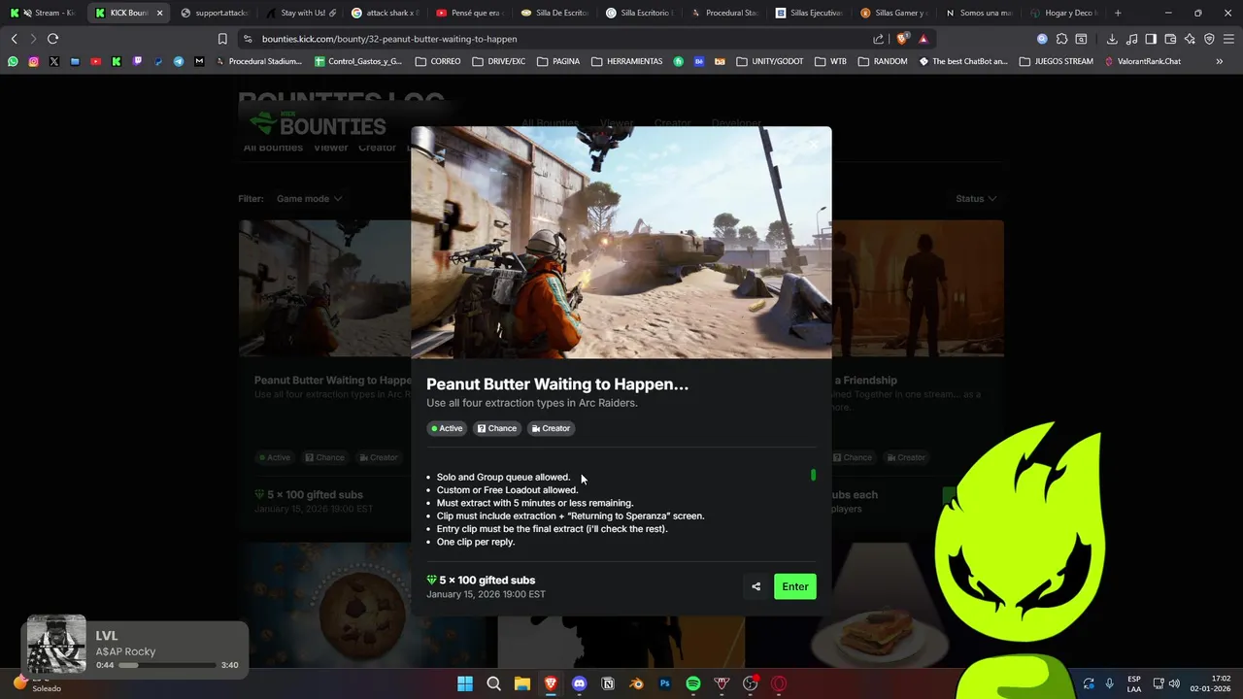Open Blender from the taskbar
Image resolution: width=1243 pixels, height=699 pixels.
[636, 683]
